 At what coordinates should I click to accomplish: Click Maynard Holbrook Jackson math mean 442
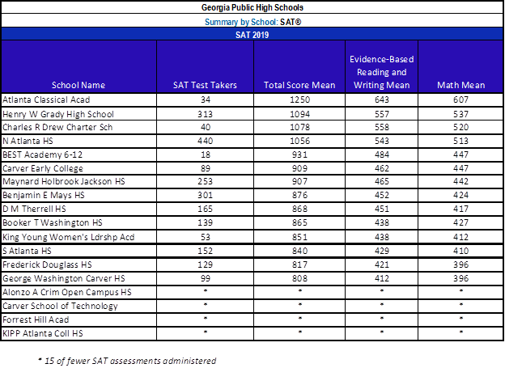[460, 182]
